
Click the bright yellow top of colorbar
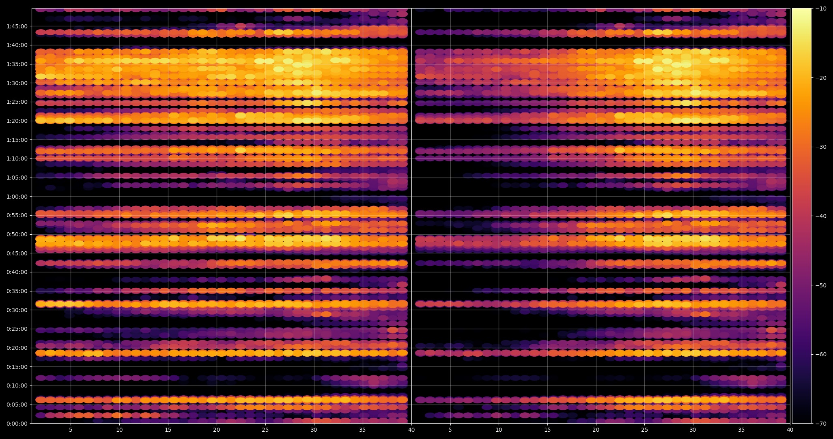802,13
